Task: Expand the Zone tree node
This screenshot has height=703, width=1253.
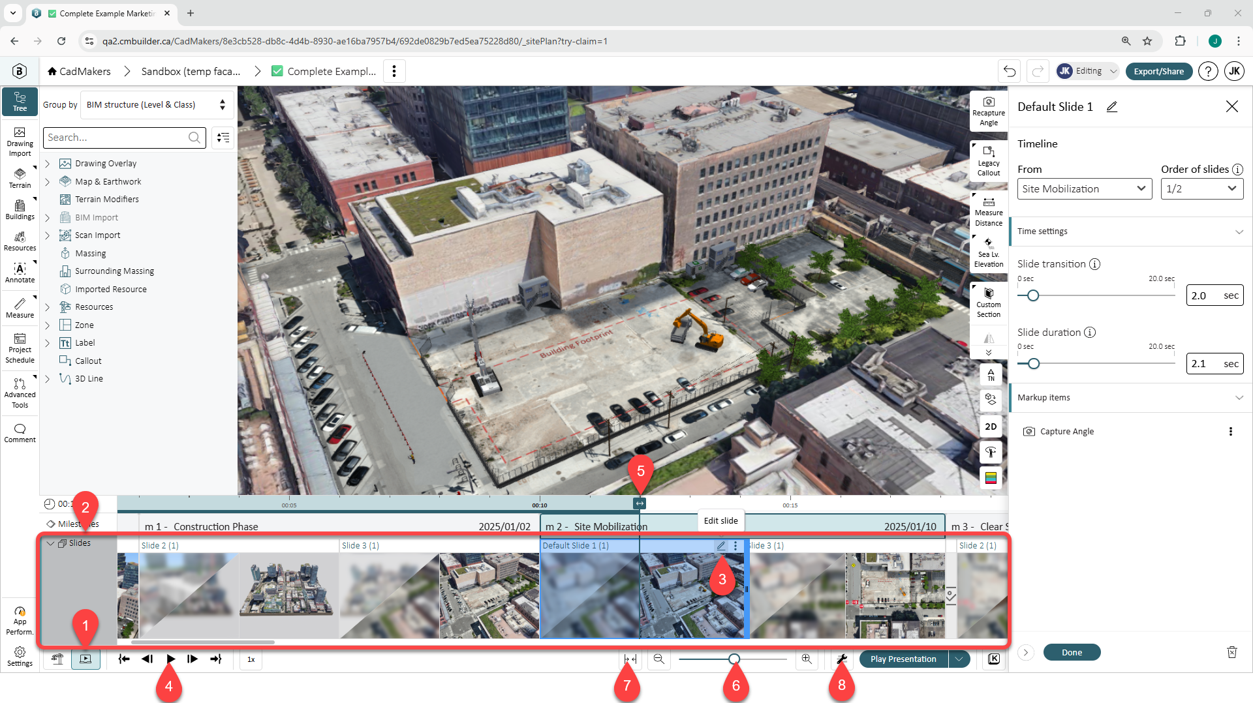Action: tap(47, 325)
